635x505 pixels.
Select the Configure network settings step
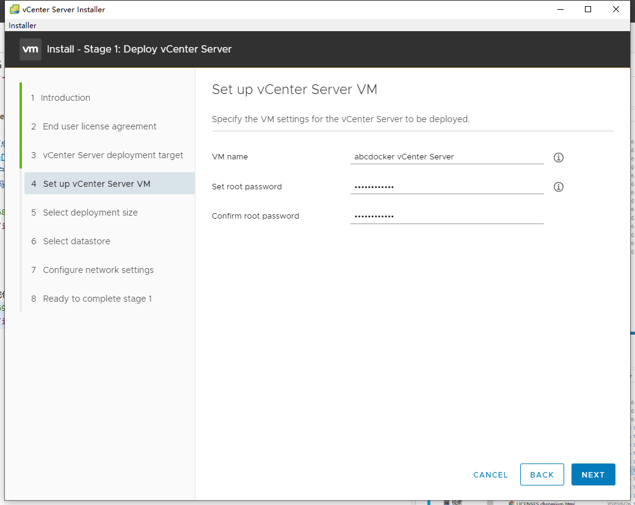coord(98,269)
